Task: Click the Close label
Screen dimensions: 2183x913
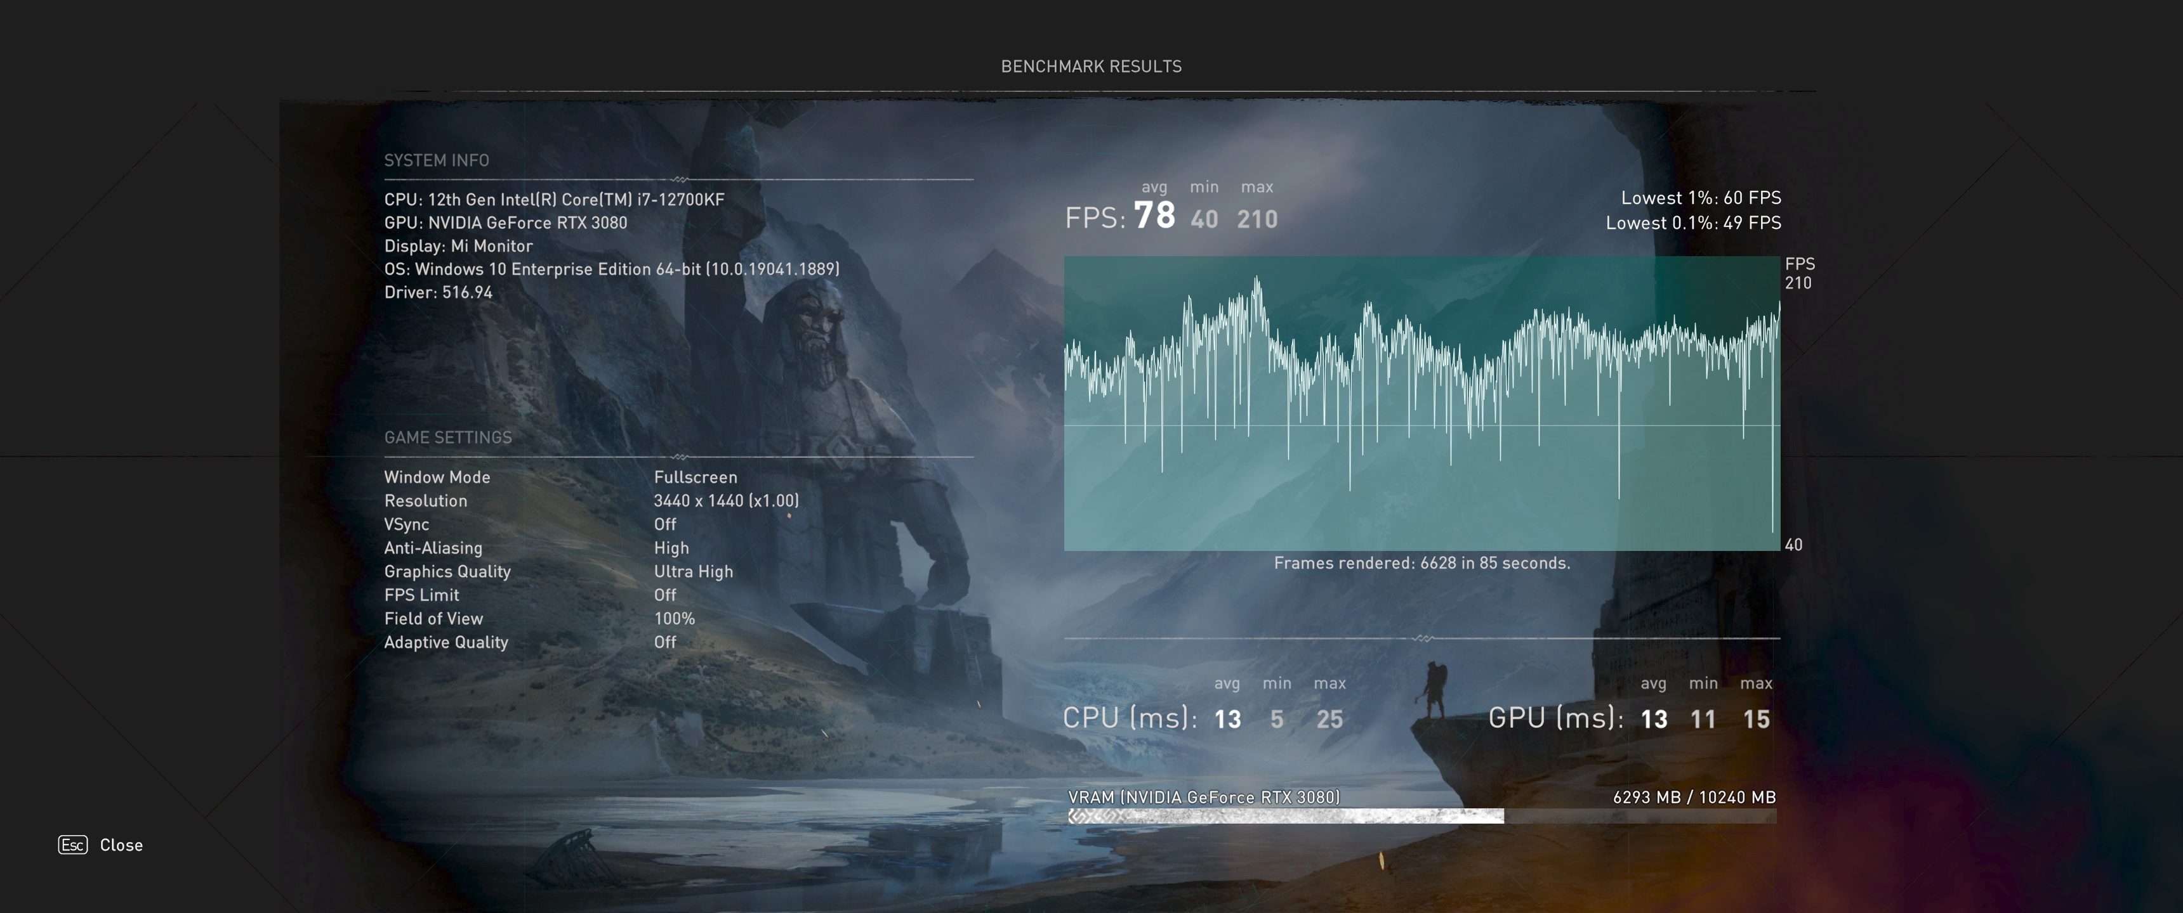Action: coord(121,845)
